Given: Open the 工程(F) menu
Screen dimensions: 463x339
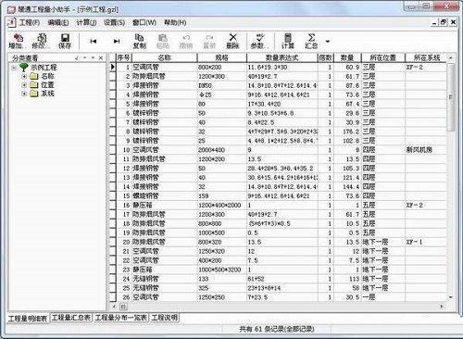Looking at the screenshot, I should tap(30, 22).
